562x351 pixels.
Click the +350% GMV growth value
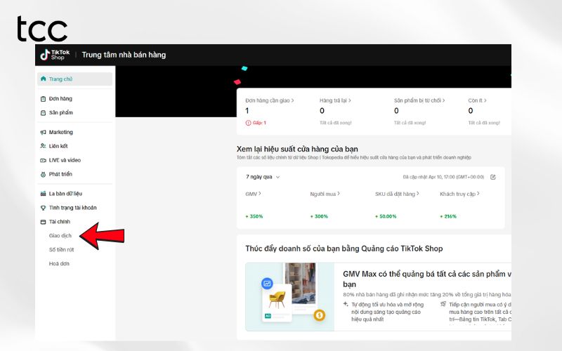254,216
